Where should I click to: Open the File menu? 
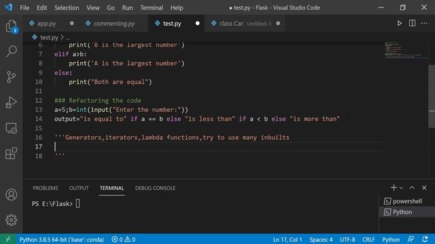click(x=24, y=7)
